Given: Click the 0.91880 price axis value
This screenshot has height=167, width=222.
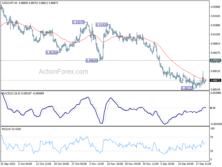Looking at the screenshot, I should pos(216,25).
